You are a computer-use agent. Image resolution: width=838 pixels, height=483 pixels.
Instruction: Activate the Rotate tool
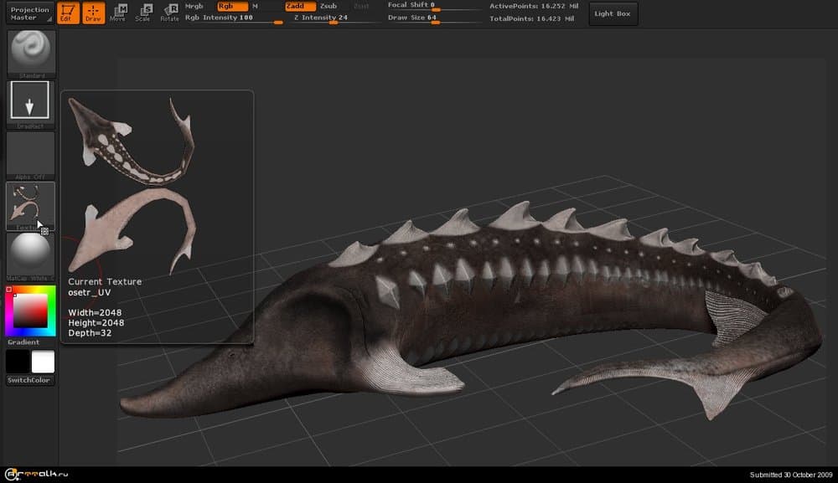[169, 13]
